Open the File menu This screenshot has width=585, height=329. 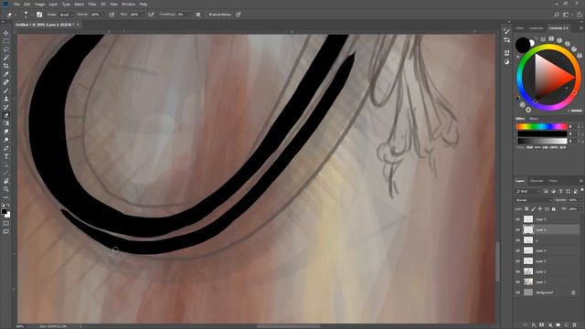16,4
